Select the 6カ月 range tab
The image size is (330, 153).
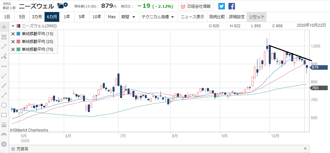coord(52,17)
